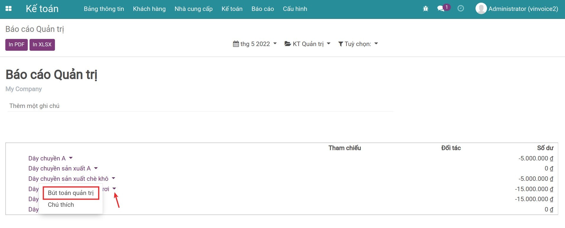Open the Bảng thông tin menu
This screenshot has height=228, width=565.
[x=104, y=9]
